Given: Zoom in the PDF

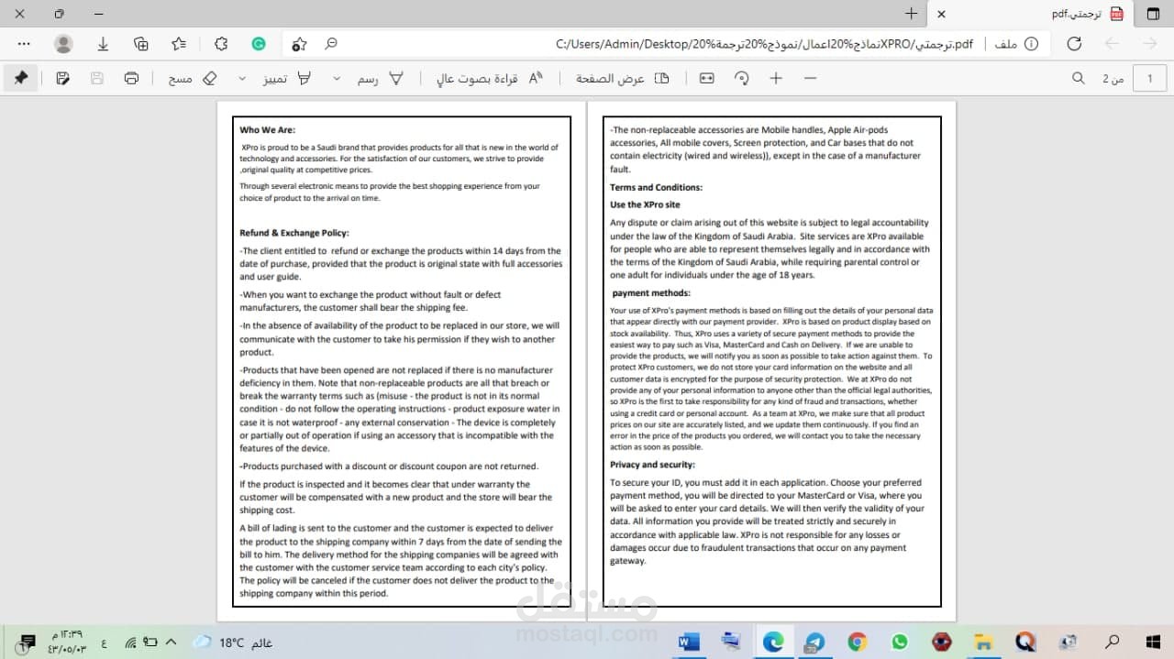Looking at the screenshot, I should click(x=776, y=79).
